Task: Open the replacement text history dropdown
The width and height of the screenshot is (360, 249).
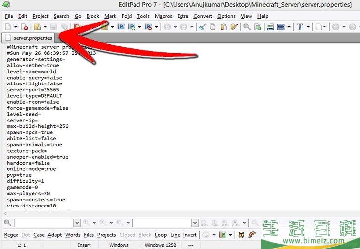Action: coord(195,223)
